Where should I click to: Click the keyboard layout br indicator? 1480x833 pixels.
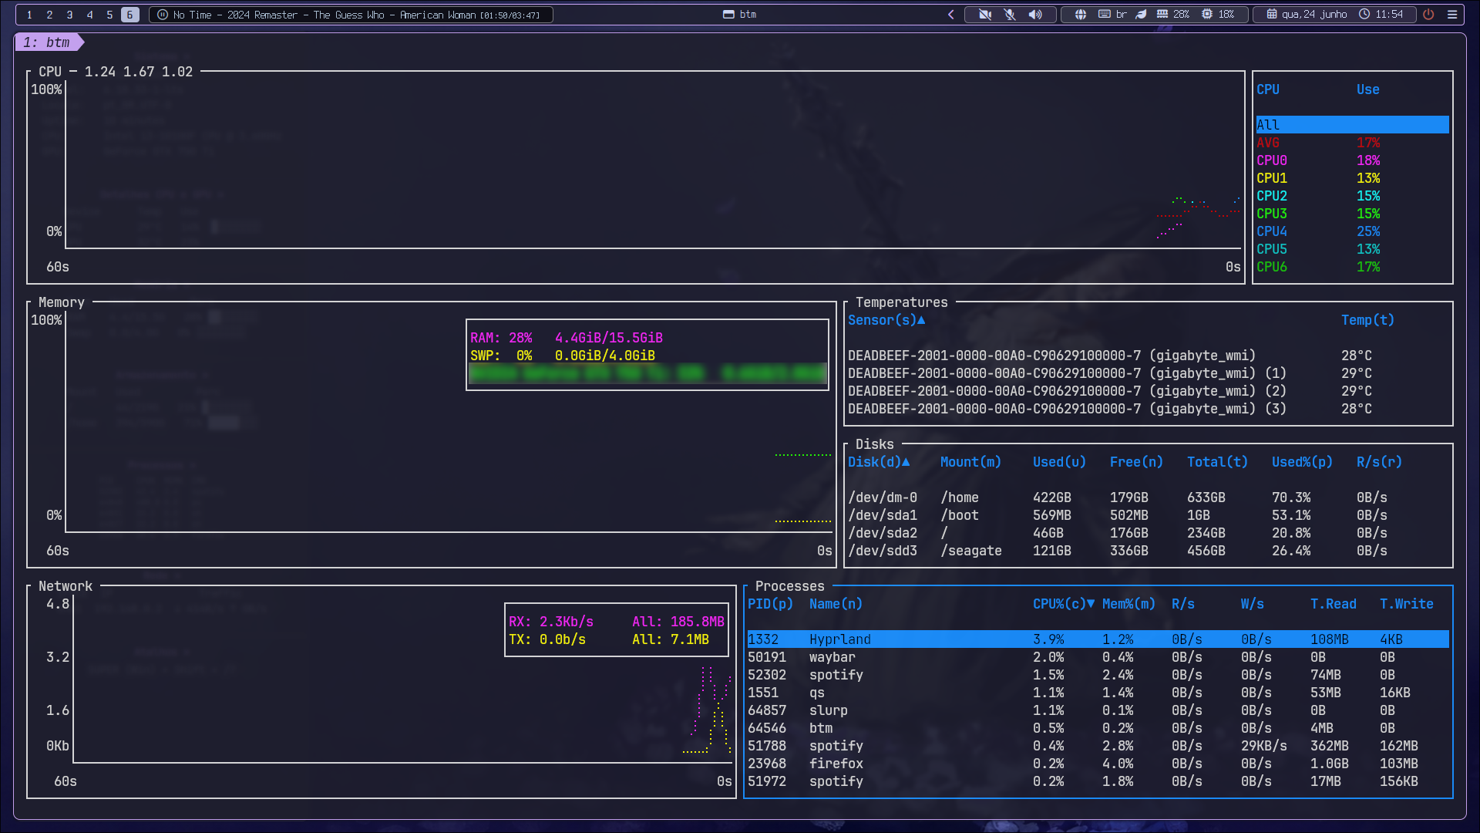1112,14
